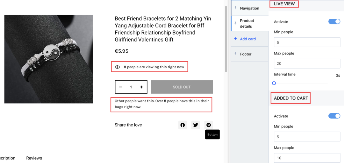Click the Add card link

(248, 39)
